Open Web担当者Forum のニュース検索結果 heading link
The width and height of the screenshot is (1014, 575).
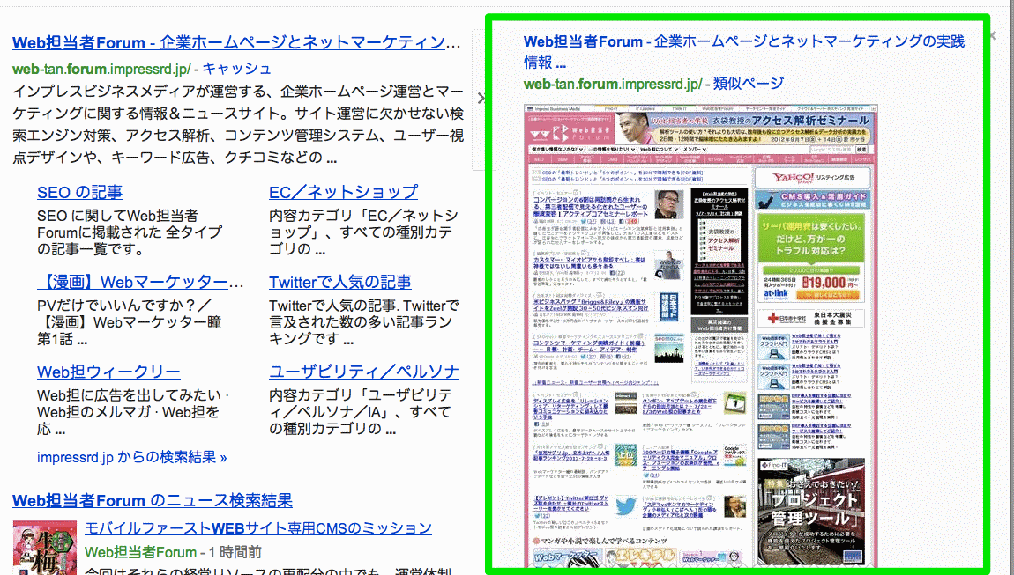pyautogui.click(x=153, y=500)
